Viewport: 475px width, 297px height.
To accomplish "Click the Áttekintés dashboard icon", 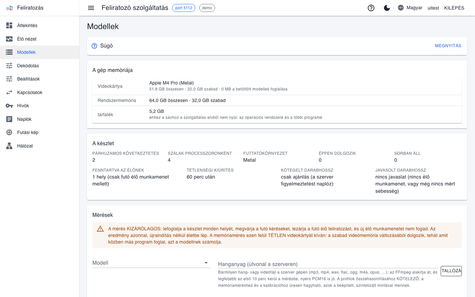I will point(9,25).
